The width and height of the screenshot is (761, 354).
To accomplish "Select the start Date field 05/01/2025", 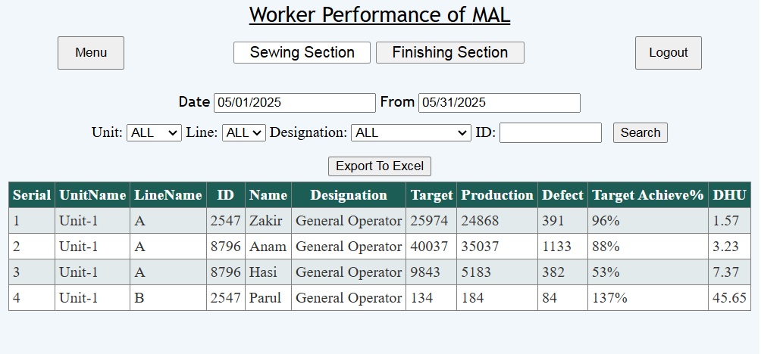I will (x=295, y=103).
